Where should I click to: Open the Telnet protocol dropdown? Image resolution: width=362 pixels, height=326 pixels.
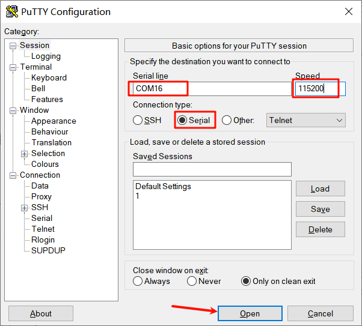(x=307, y=120)
